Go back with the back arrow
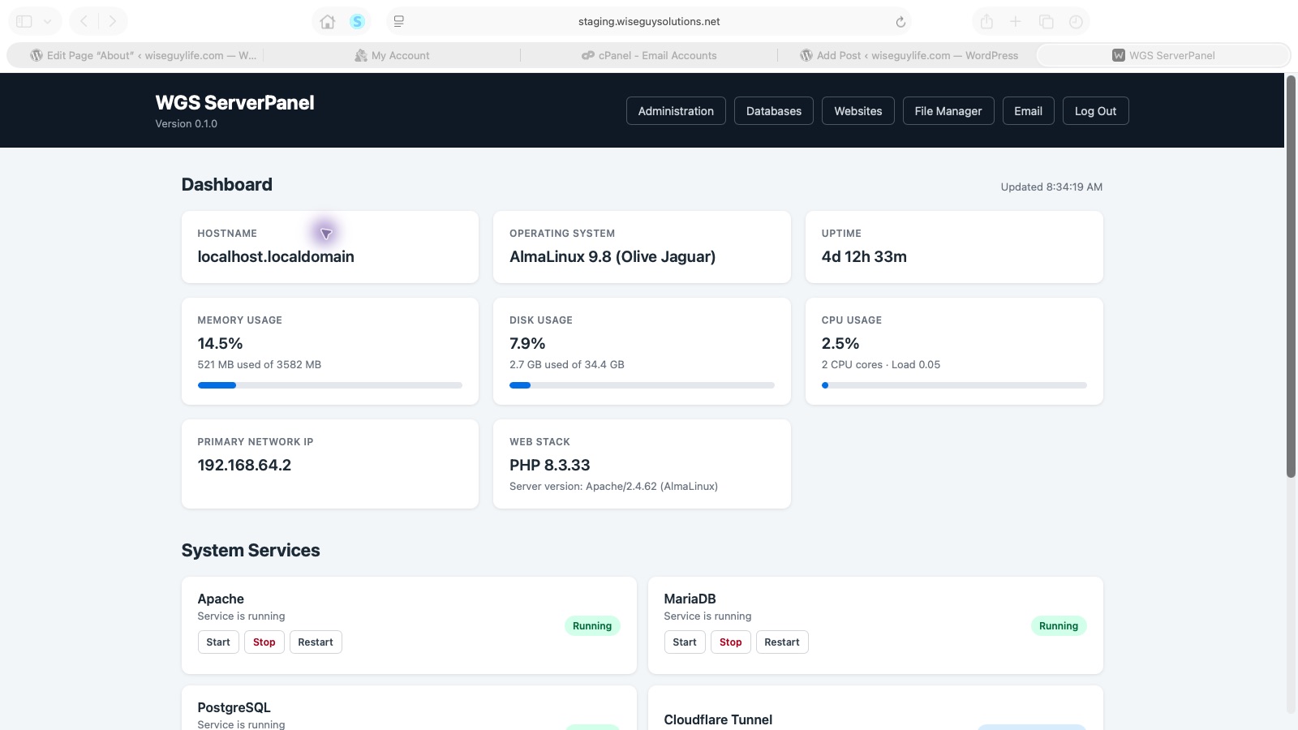Viewport: 1298px width, 730px height. (84, 21)
